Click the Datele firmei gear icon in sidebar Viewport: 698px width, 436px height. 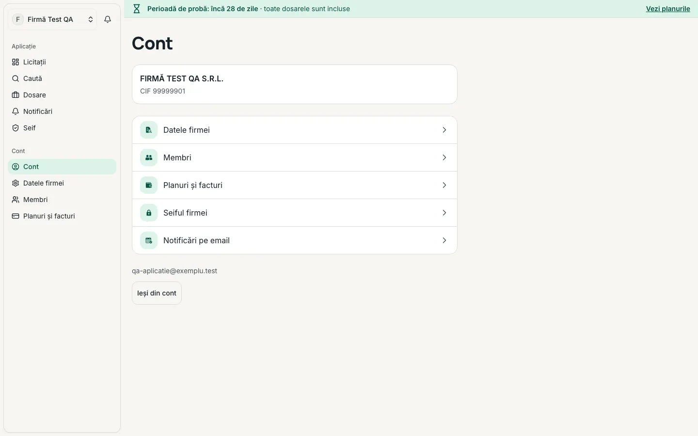[x=16, y=183]
